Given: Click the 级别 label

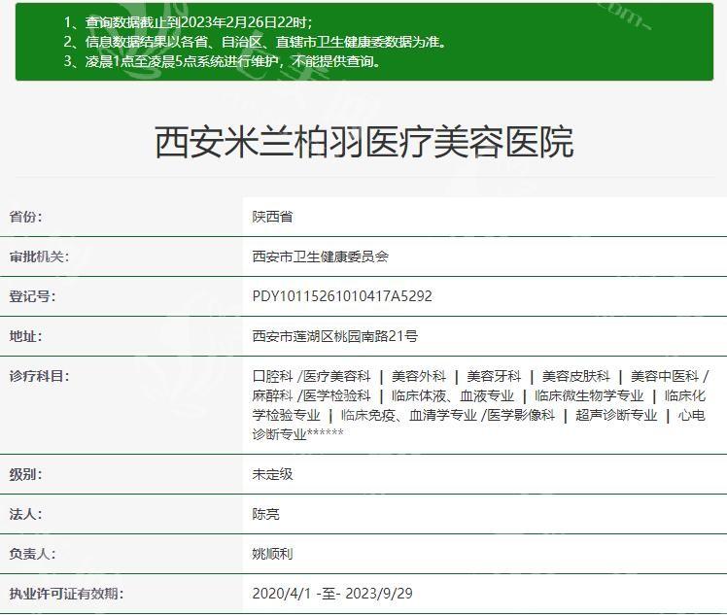Looking at the screenshot, I should click(x=25, y=474).
